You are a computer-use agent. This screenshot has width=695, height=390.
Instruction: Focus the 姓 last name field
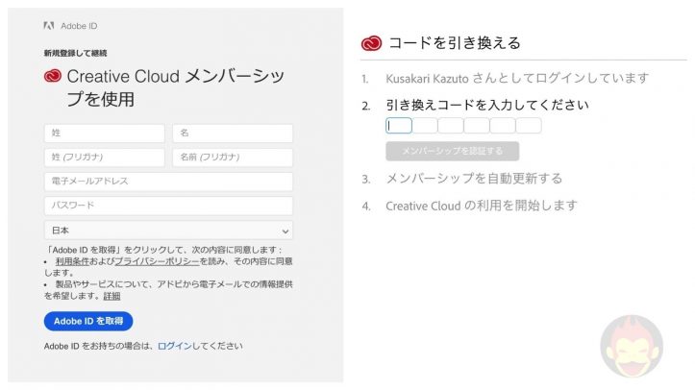click(105, 133)
